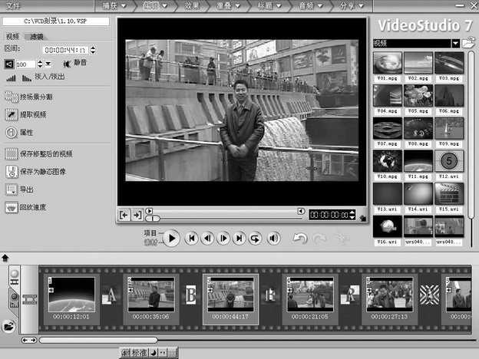Click the mark-in bracket button below preview
The width and height of the screenshot is (479, 359).
pos(124,216)
